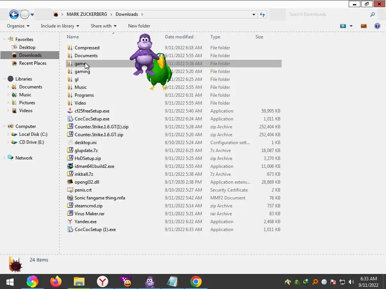Select the Video folder name
The image size is (386, 289).
[80, 103]
